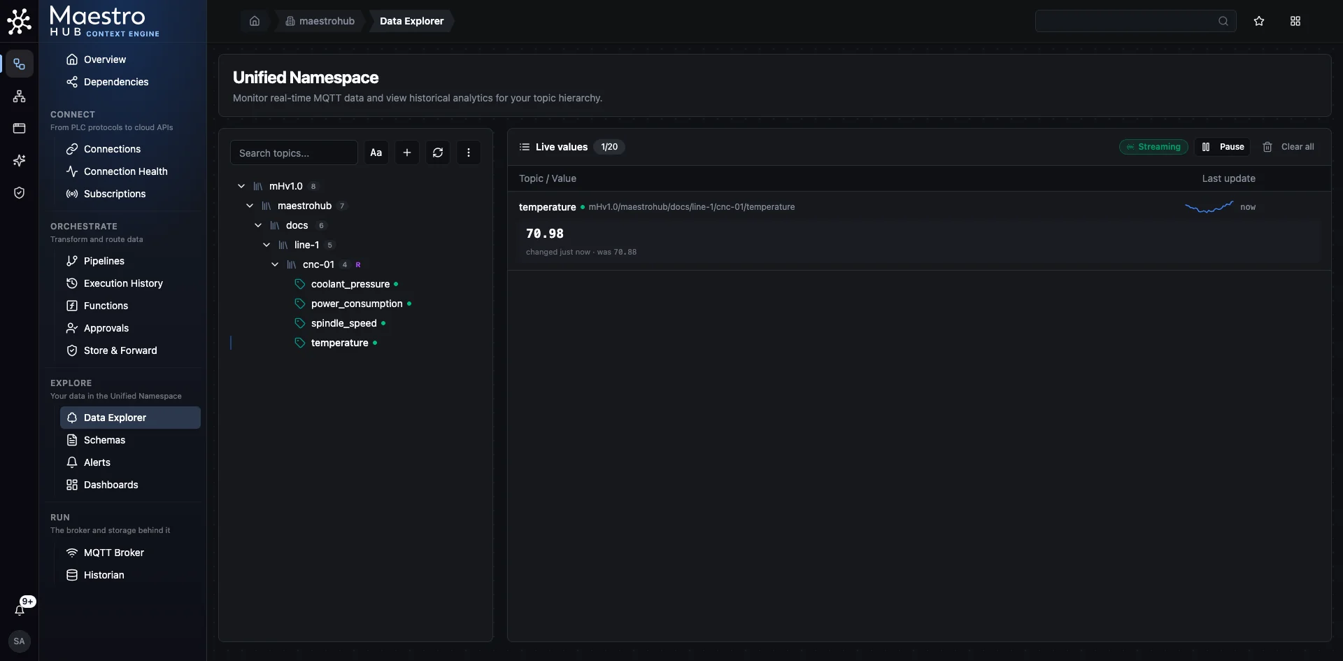
Task: Toggle the Streaming status indicator
Action: tap(1153, 147)
